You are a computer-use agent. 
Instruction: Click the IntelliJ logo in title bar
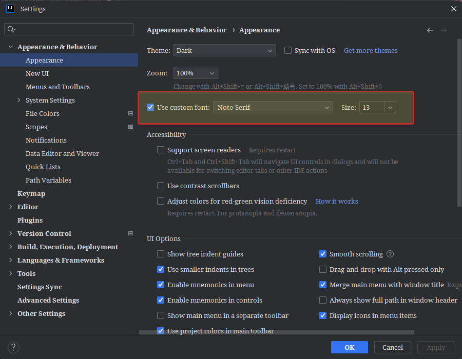[10, 9]
